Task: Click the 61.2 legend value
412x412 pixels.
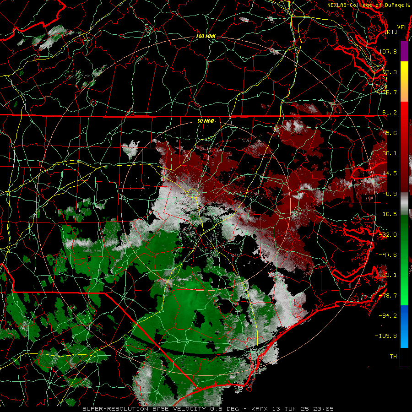Action: coord(390,113)
